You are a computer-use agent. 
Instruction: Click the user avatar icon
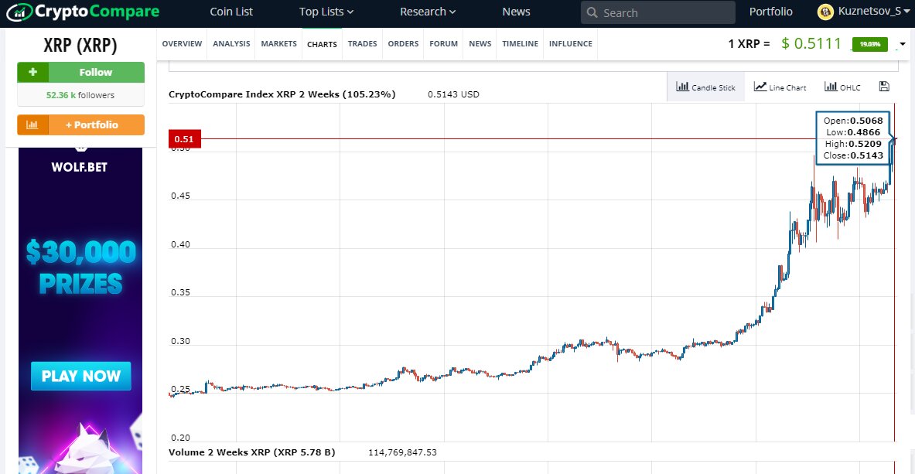tap(825, 12)
